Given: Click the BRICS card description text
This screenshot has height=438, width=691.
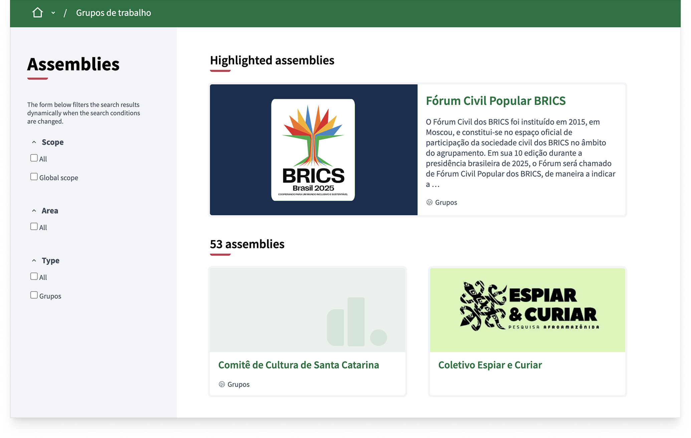Looking at the screenshot, I should (x=520, y=153).
